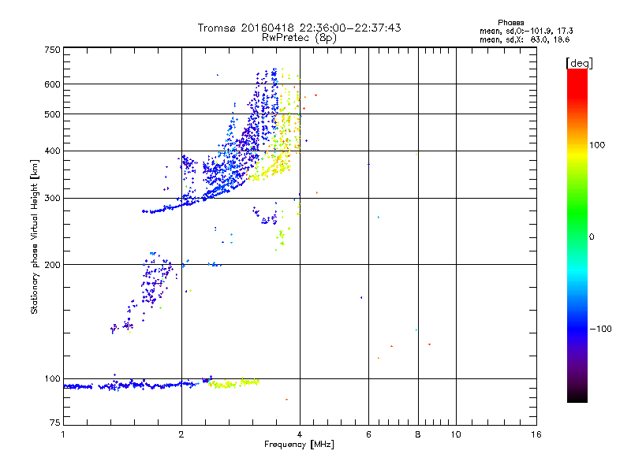Click the yellow-green trace near 100 km
631x473 pixels.
tap(233, 383)
